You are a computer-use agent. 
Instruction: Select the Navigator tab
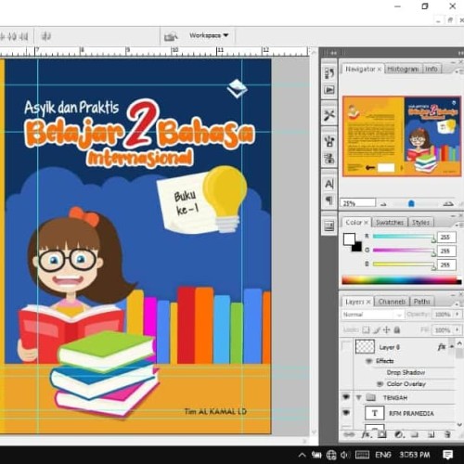pos(360,69)
